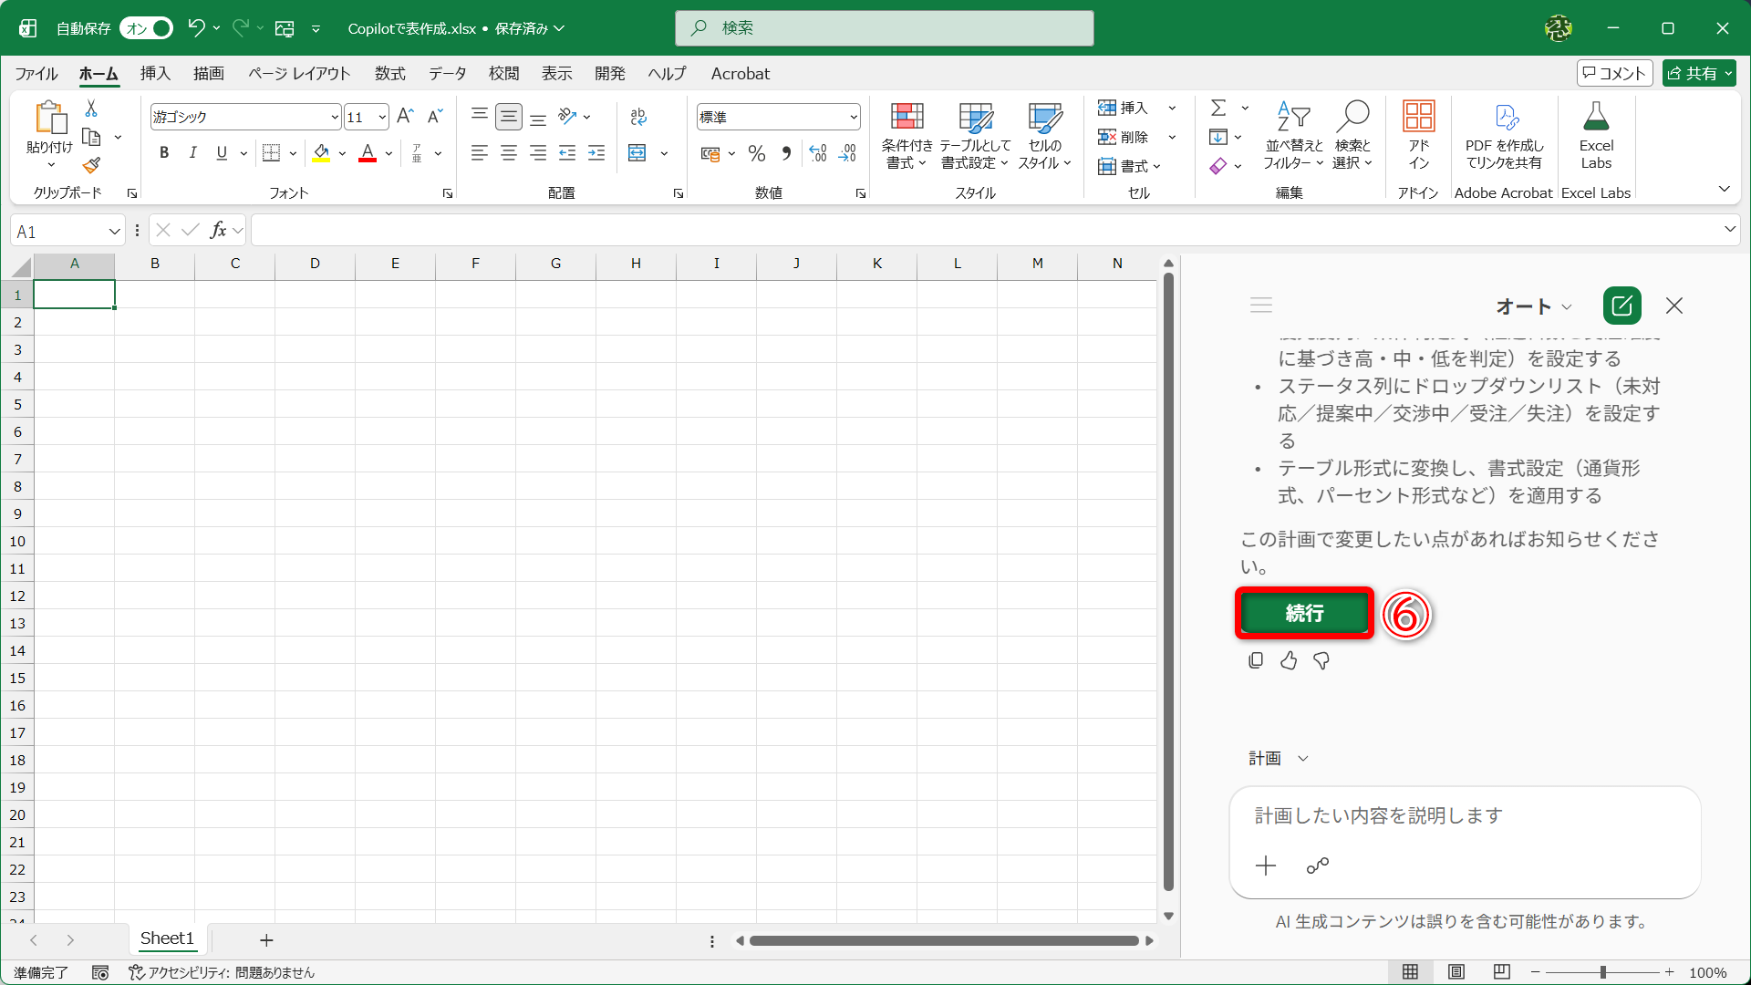Viewport: 1751px width, 985px height.
Task: Switch to the ページ レイアウト tab
Action: point(299,74)
